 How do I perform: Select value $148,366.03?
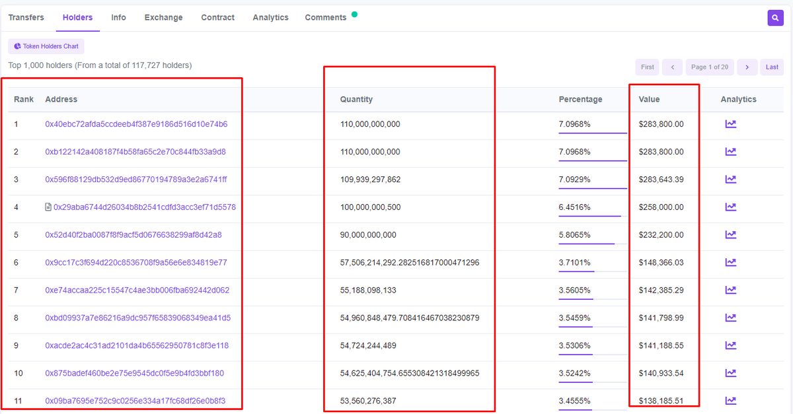pos(661,263)
